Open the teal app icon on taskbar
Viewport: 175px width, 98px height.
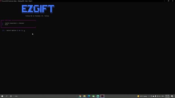pos(98,96)
